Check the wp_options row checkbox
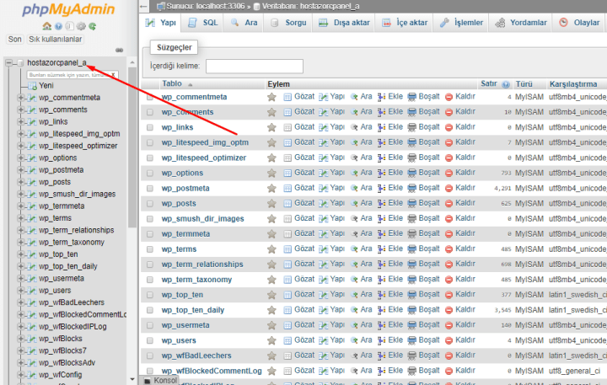 [150, 173]
